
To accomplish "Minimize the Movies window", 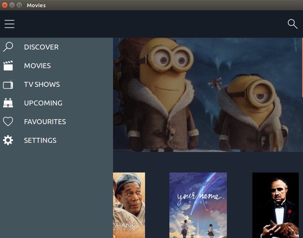I will coord(12,5).
